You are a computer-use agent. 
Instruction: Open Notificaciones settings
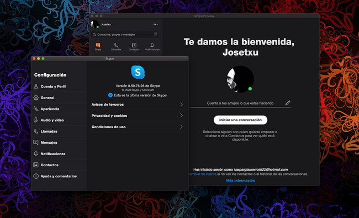[59, 154]
